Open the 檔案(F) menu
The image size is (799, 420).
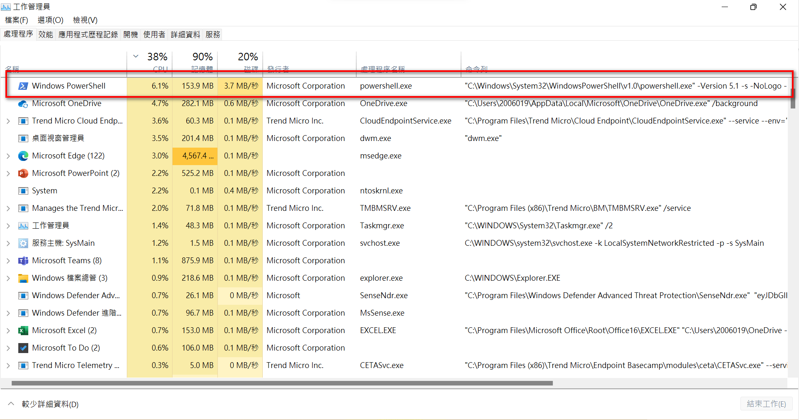point(17,20)
